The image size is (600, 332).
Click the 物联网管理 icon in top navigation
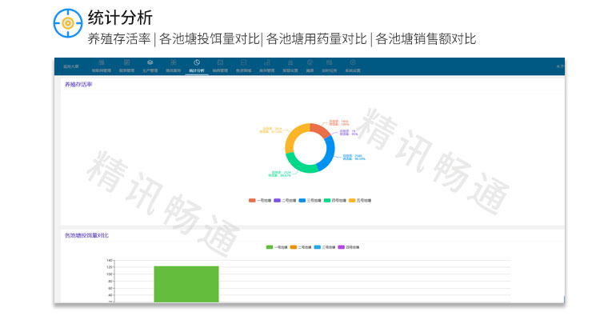pyautogui.click(x=102, y=62)
